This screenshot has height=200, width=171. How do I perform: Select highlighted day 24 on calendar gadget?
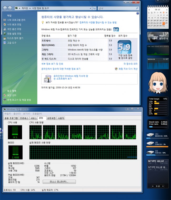pyautogui.click(x=164, y=23)
